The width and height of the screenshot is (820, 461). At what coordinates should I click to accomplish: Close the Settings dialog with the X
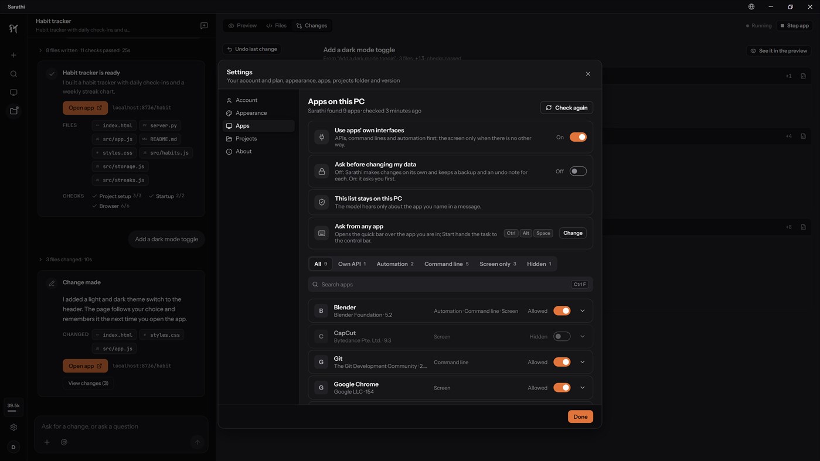point(588,74)
